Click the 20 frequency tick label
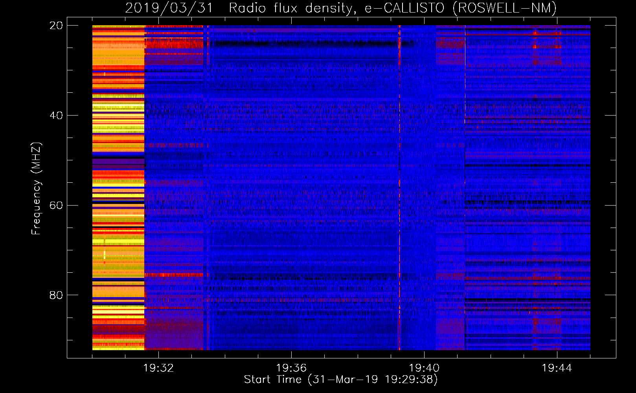636x393 pixels. tap(56, 26)
